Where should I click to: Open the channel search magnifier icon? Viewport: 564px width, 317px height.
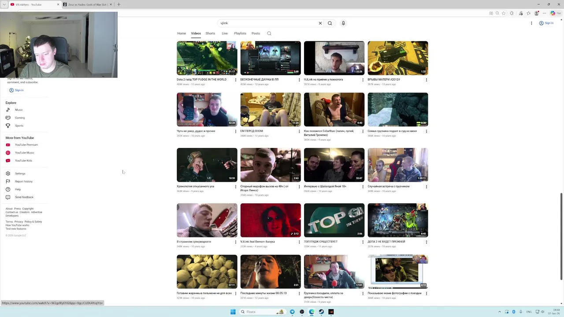pos(269,33)
